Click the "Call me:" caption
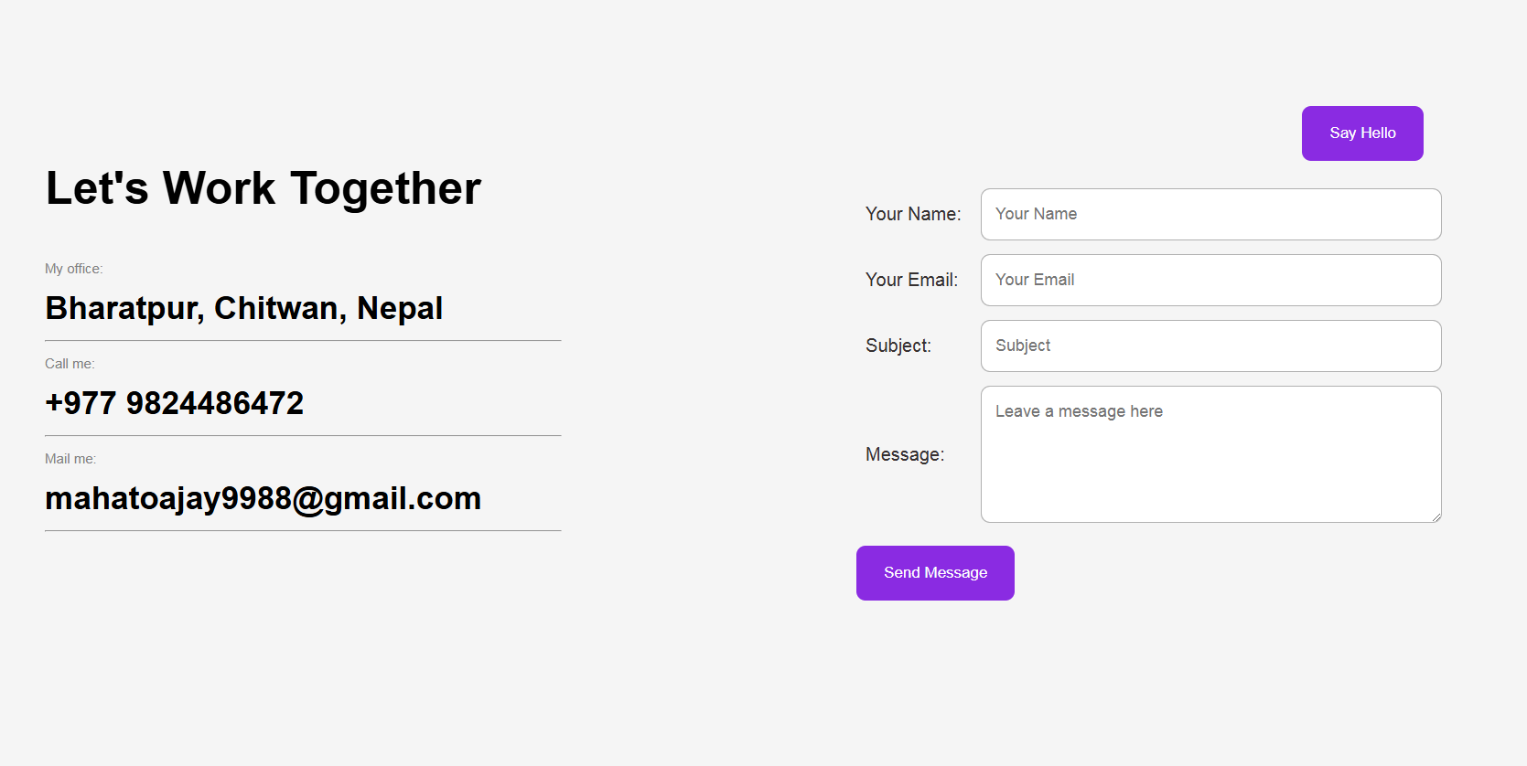Viewport: 1527px width, 766px height. tap(70, 364)
